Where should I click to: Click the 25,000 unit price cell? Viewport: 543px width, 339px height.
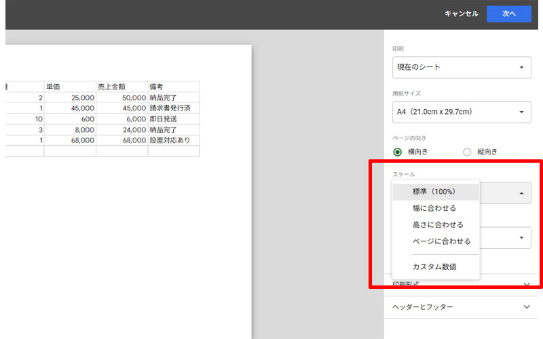(70, 98)
